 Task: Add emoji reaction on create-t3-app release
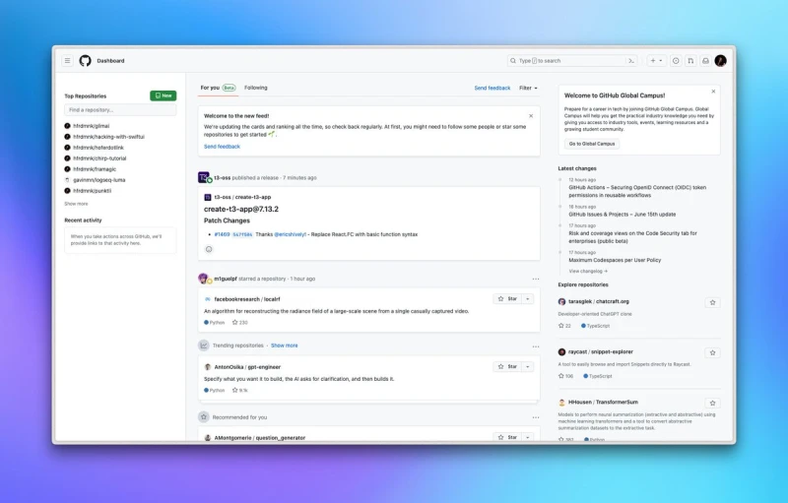[209, 249]
